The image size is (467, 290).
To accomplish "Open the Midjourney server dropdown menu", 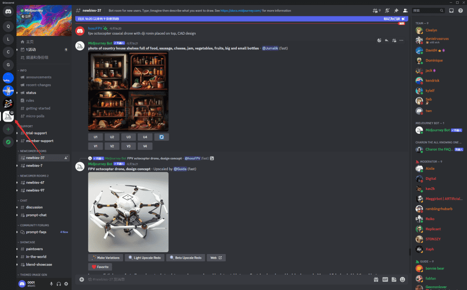I will point(66,10).
